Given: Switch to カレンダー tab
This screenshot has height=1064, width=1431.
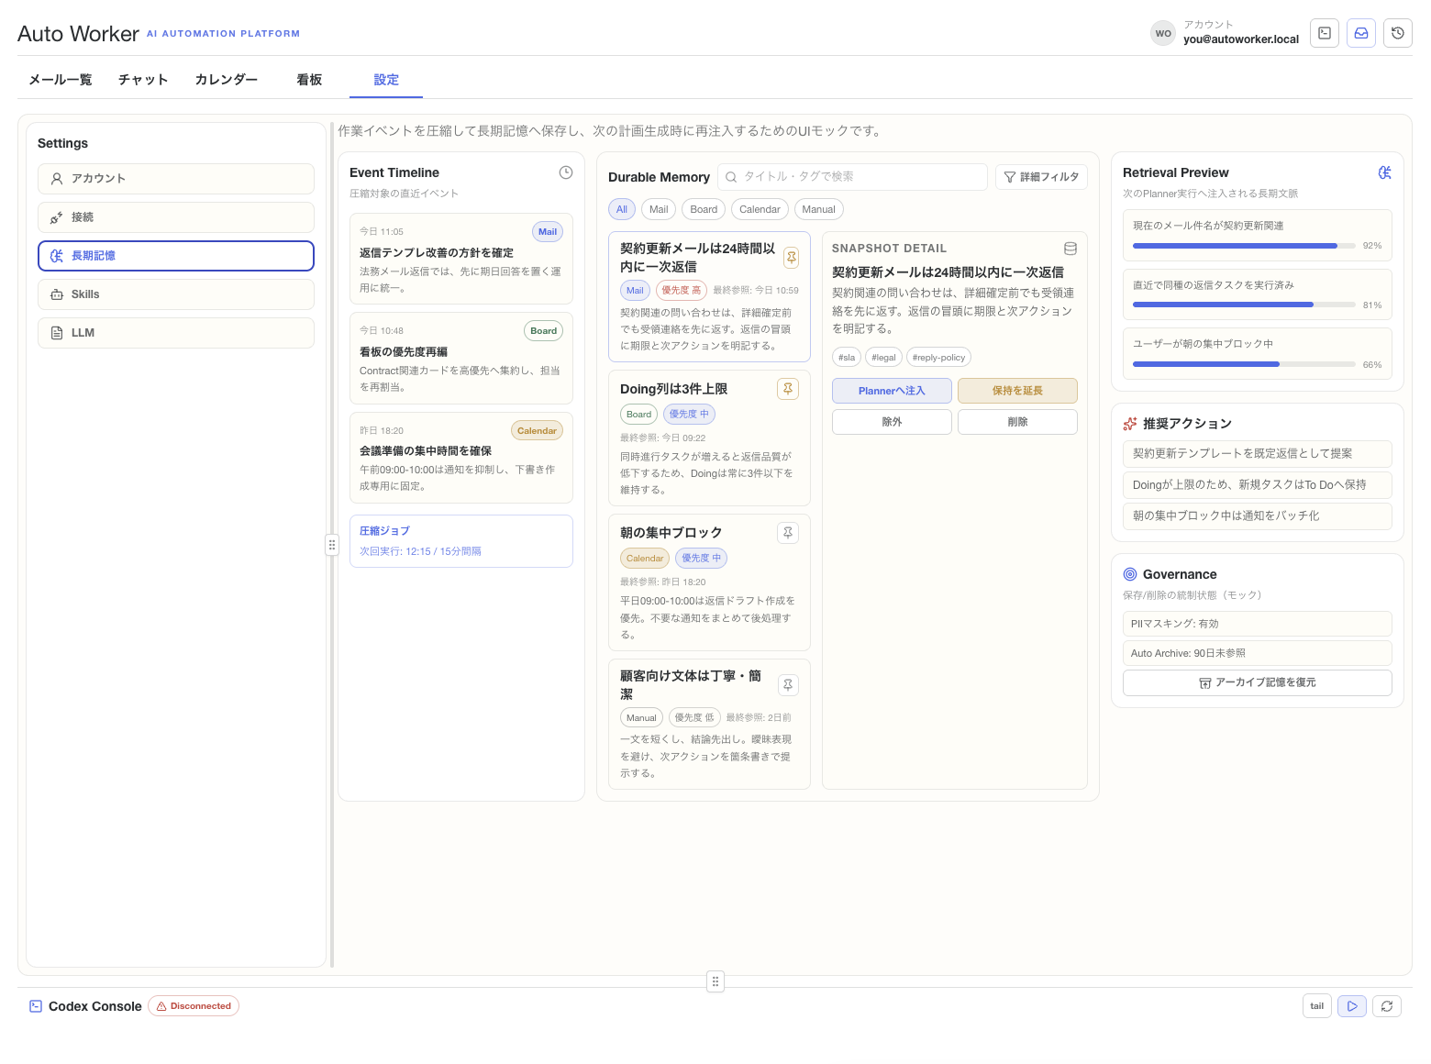Looking at the screenshot, I should [227, 80].
